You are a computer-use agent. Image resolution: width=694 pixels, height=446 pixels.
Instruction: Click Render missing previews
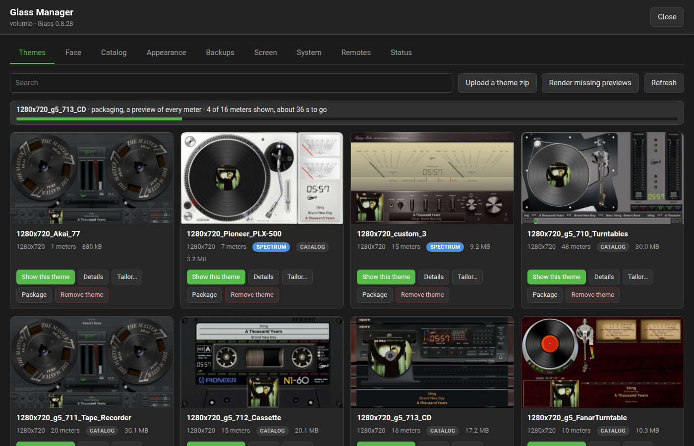pyautogui.click(x=590, y=83)
